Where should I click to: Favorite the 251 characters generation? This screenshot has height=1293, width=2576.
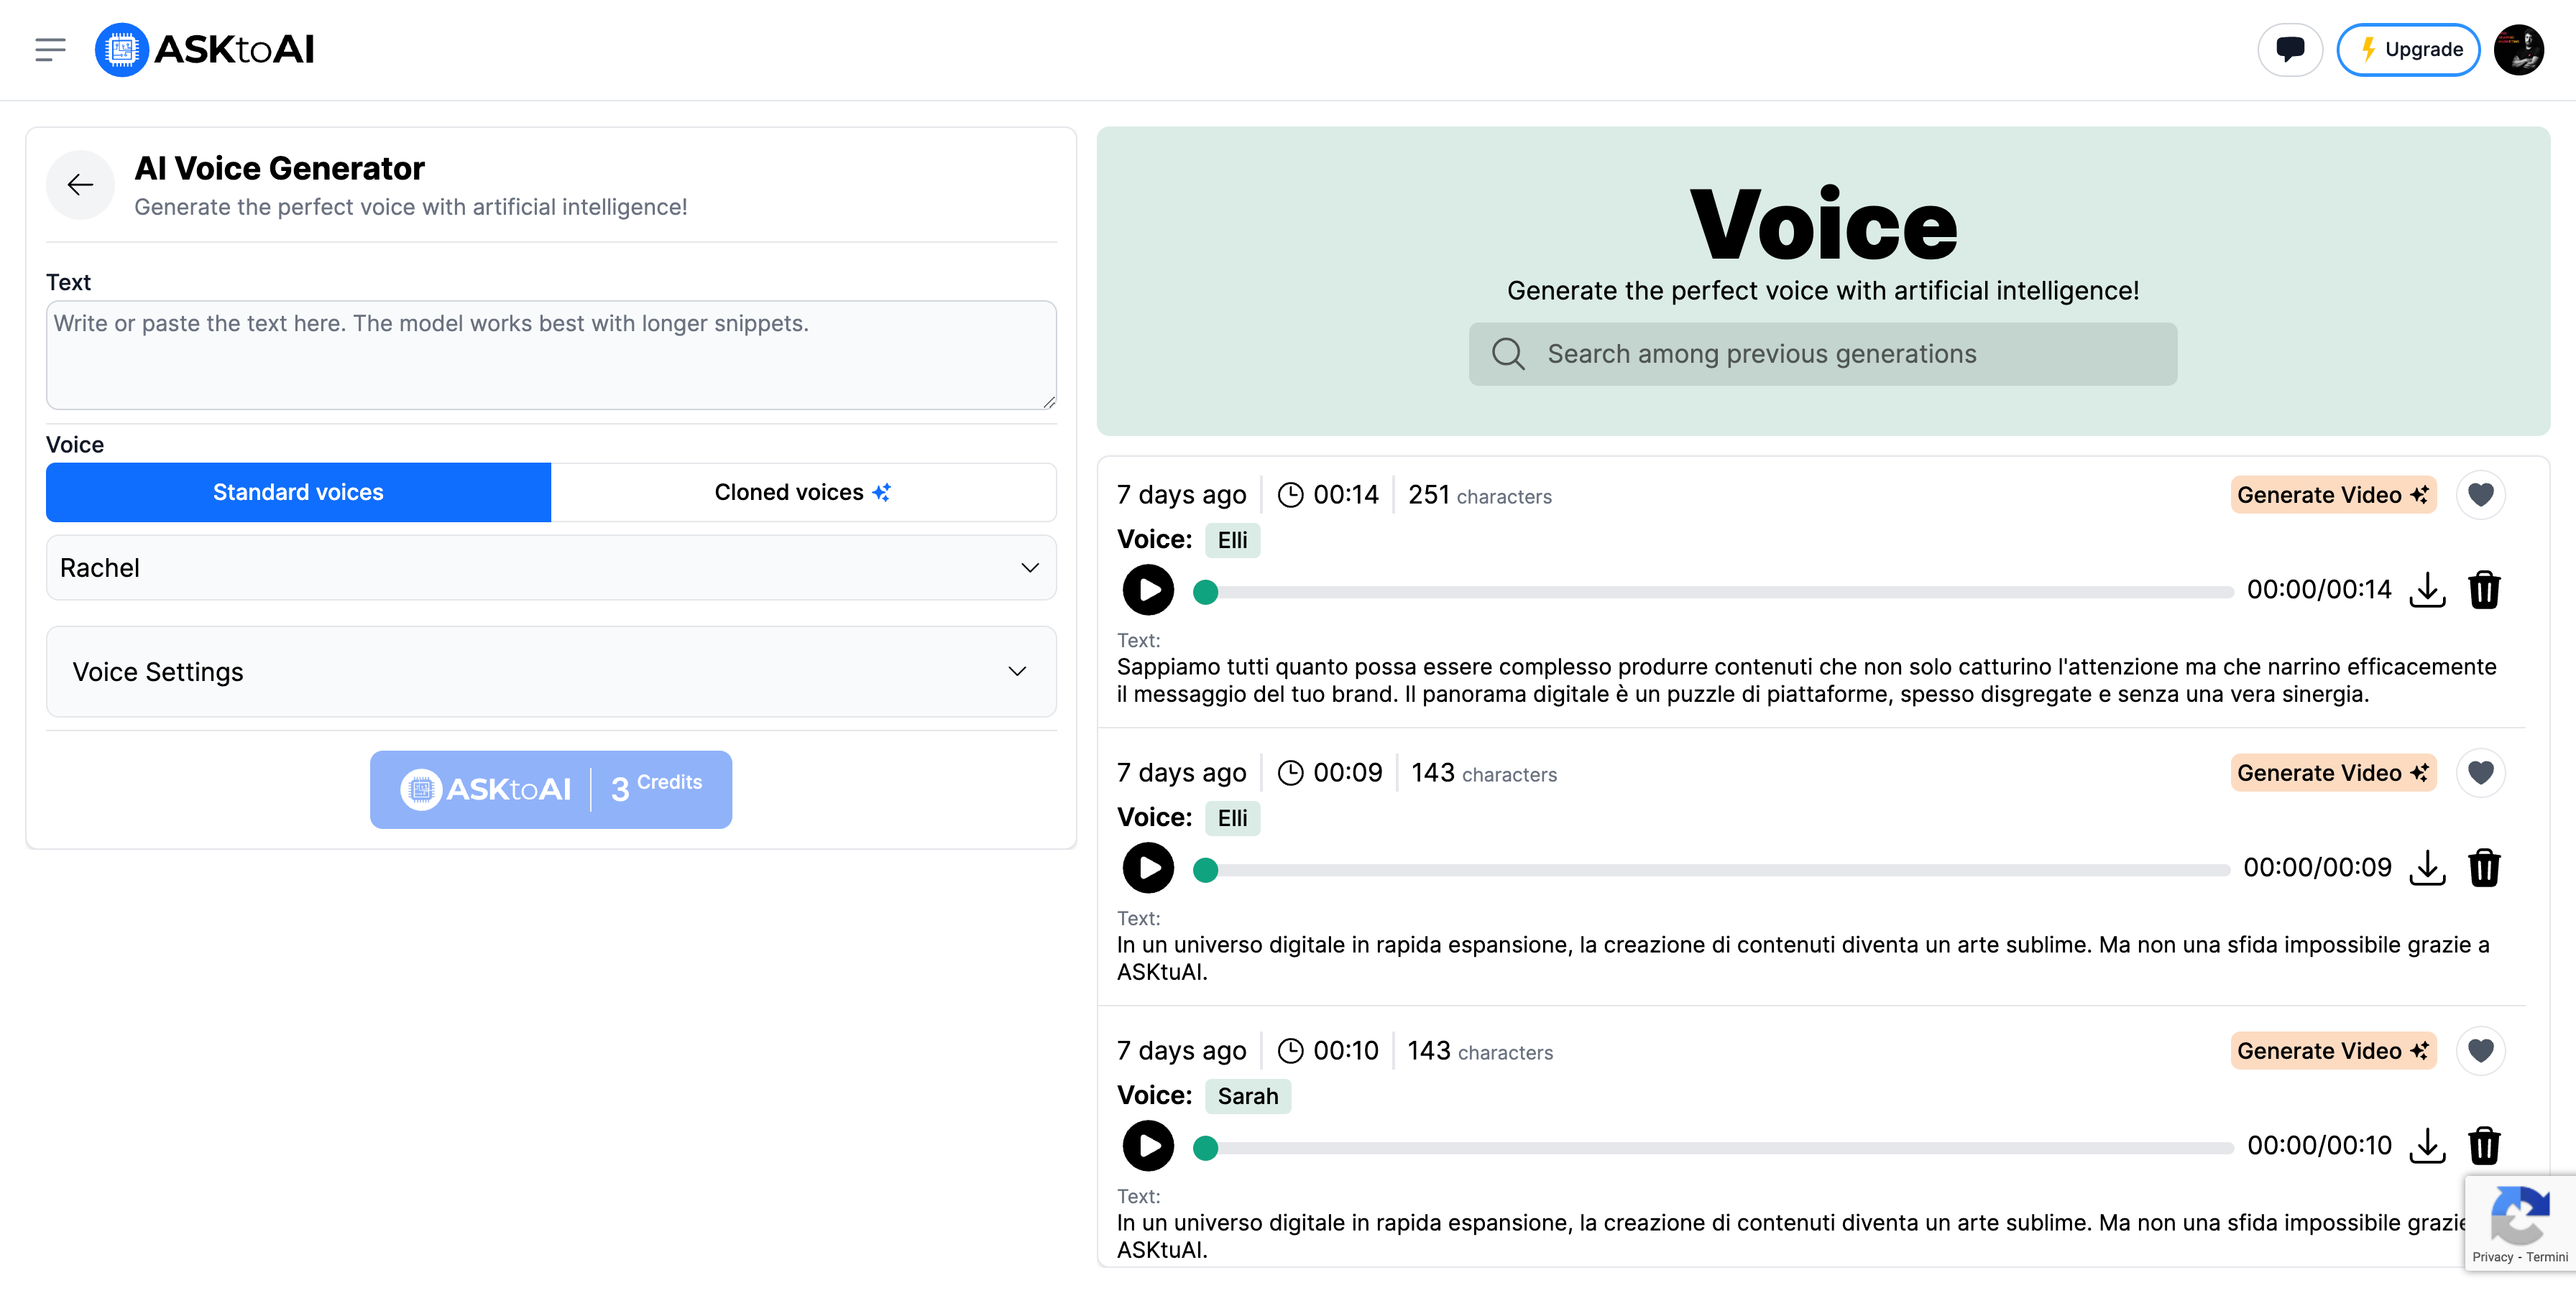[x=2480, y=495]
